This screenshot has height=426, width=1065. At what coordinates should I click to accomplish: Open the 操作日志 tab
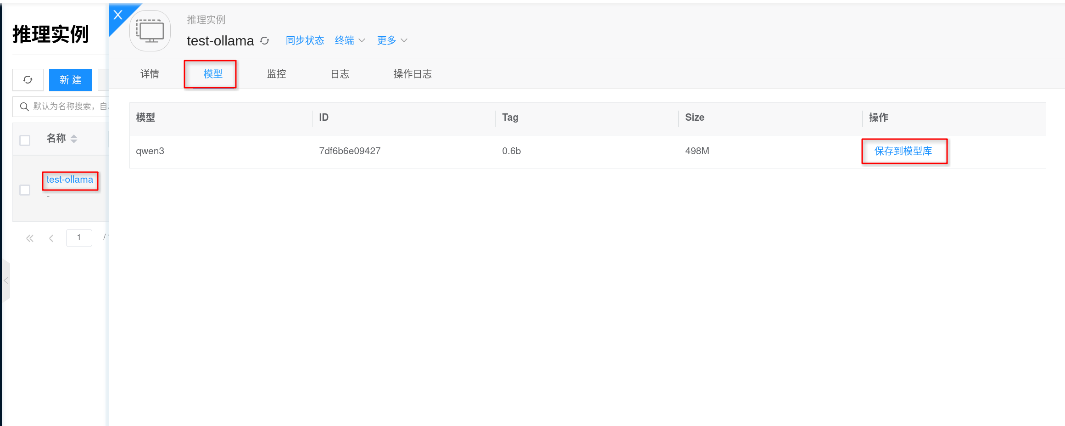tap(412, 74)
